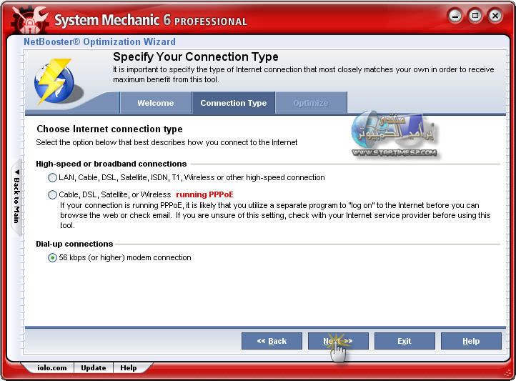The width and height of the screenshot is (516, 381).
Task: Click 'NetBooster® Optimization Wizard' title text
Action: (x=100, y=41)
